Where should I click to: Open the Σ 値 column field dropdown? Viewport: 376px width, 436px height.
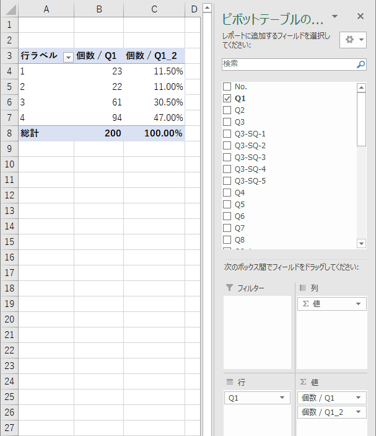click(x=358, y=304)
